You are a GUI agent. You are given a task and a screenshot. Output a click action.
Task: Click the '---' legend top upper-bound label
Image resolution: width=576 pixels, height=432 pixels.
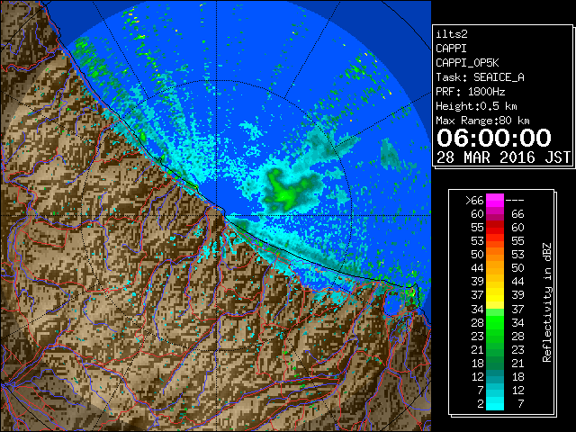515,201
